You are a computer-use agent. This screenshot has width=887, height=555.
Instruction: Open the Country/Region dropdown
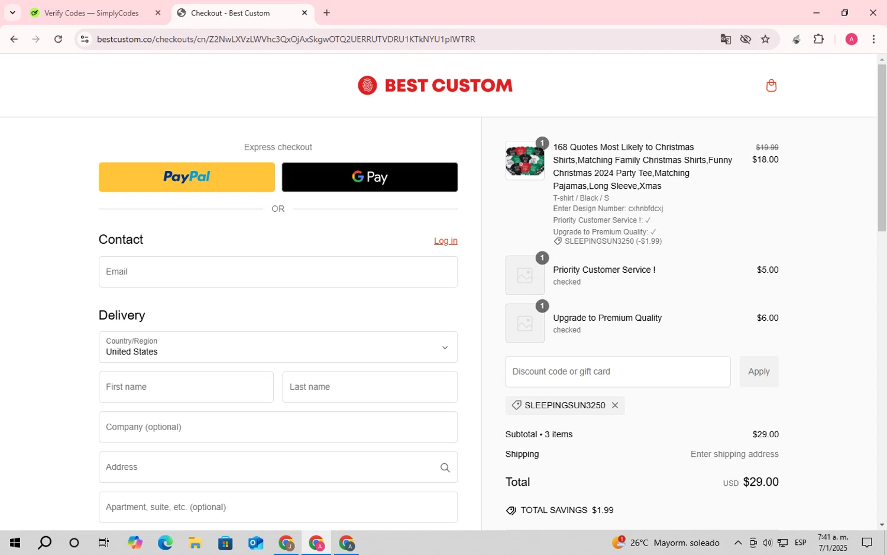278,347
